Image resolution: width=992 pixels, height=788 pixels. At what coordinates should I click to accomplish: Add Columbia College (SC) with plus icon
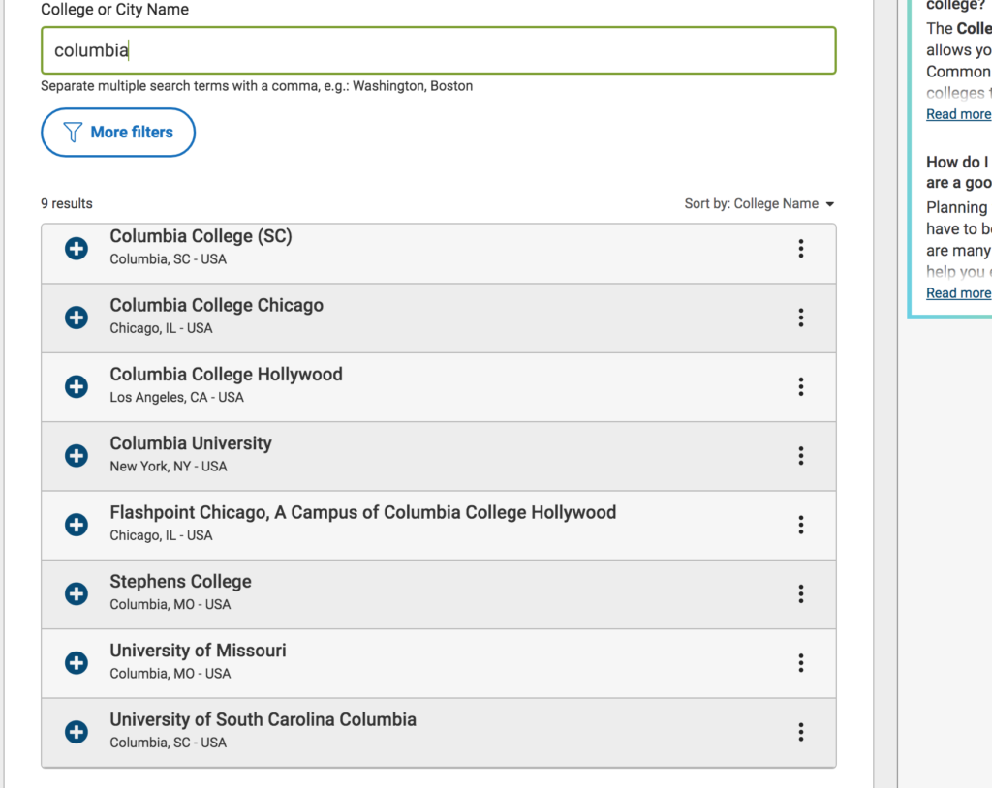(x=77, y=249)
